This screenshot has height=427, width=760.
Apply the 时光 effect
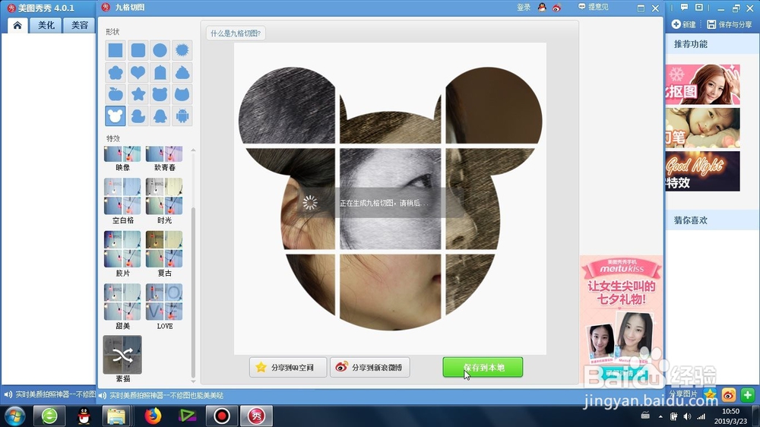click(x=164, y=196)
